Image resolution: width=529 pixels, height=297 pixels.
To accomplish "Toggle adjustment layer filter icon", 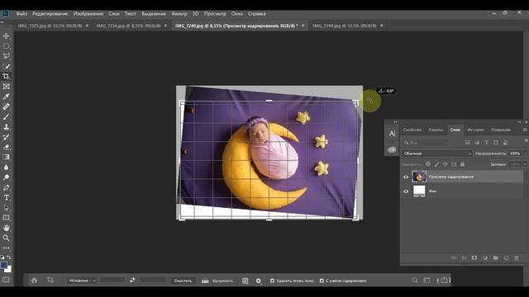I will [x=477, y=143].
